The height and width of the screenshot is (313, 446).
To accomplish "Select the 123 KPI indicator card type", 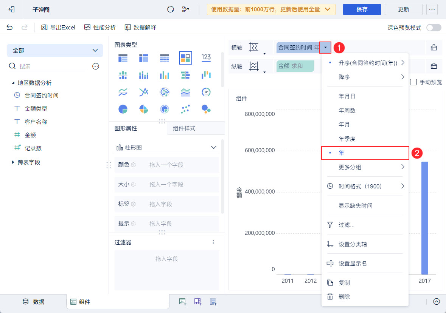I will click(x=206, y=58).
